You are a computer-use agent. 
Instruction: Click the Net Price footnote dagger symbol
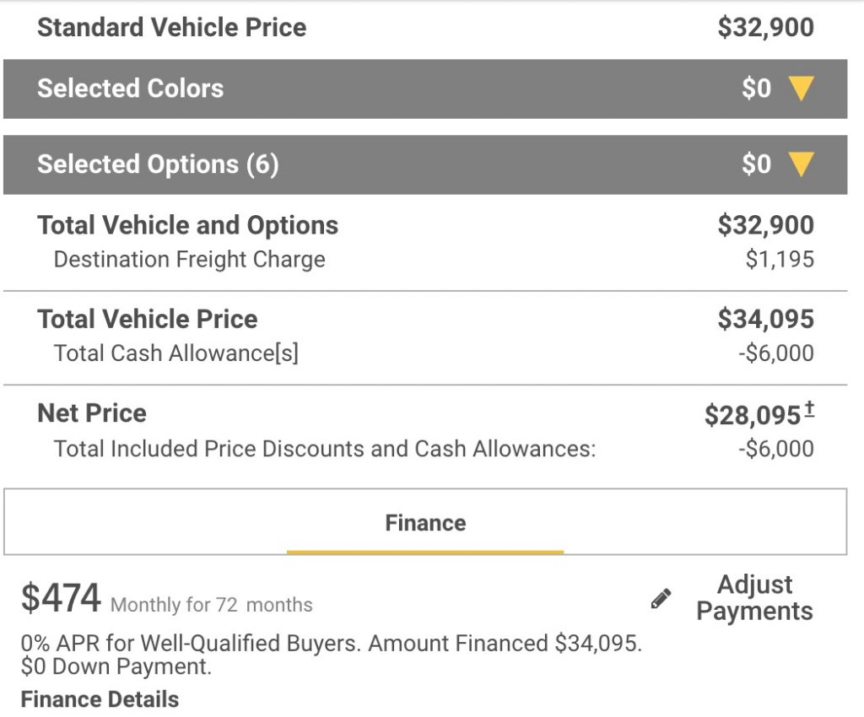point(809,410)
